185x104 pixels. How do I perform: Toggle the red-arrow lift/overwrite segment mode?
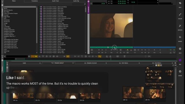coord(33,57)
